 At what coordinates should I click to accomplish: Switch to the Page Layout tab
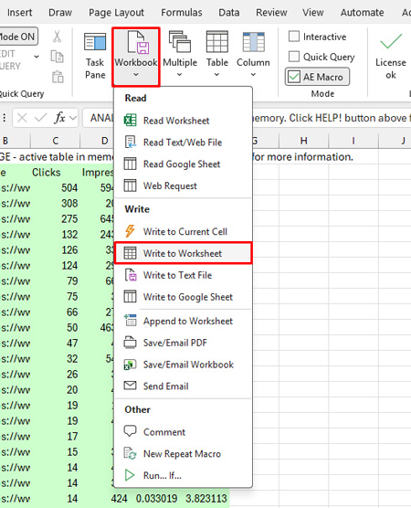click(x=116, y=13)
